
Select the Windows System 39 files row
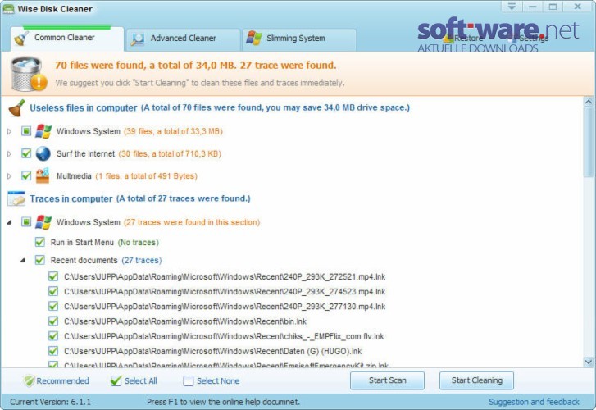pyautogui.click(x=139, y=131)
